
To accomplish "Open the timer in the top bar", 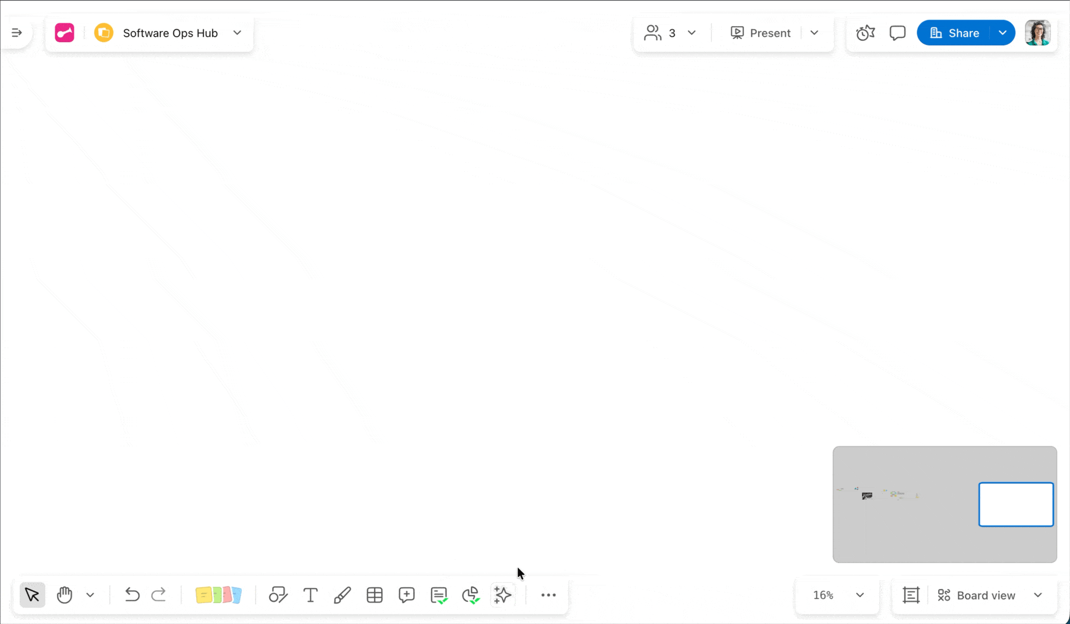I will tap(866, 33).
